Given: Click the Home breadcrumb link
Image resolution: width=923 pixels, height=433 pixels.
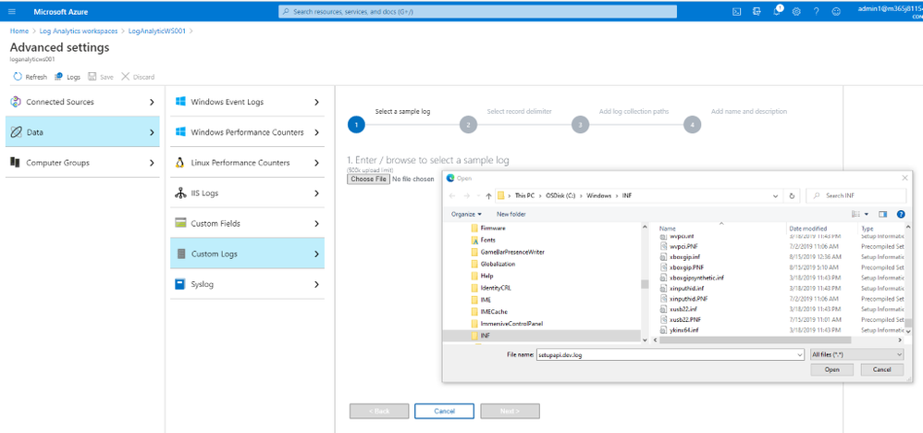Looking at the screenshot, I should 18,31.
